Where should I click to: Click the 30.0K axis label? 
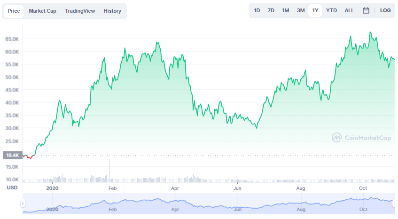[x=12, y=128]
